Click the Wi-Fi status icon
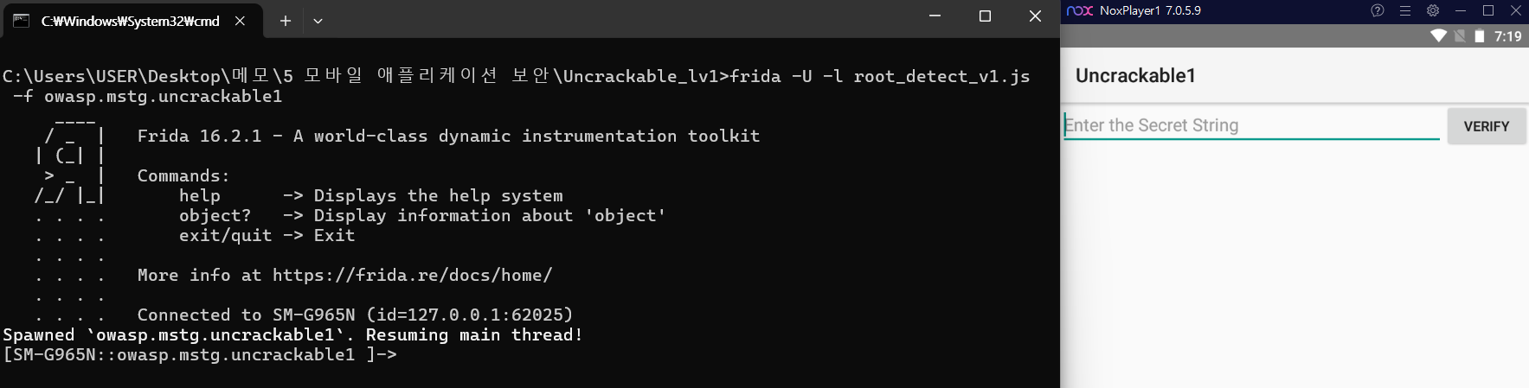Viewport: 1529px width, 388px height. [x=1438, y=35]
